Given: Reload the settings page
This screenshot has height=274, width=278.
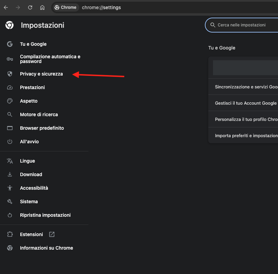Looking at the screenshot, I should tap(30, 7).
